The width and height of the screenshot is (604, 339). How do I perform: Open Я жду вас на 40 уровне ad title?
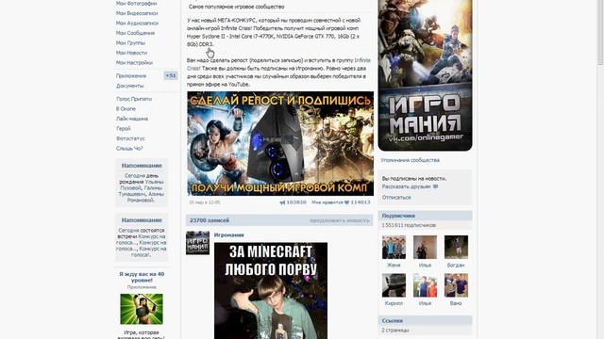pyautogui.click(x=142, y=277)
